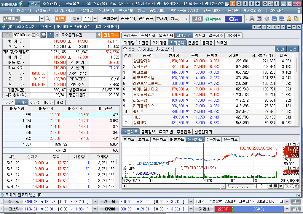Click the printer icon in title bar
The image size is (303, 214).
[270, 4]
